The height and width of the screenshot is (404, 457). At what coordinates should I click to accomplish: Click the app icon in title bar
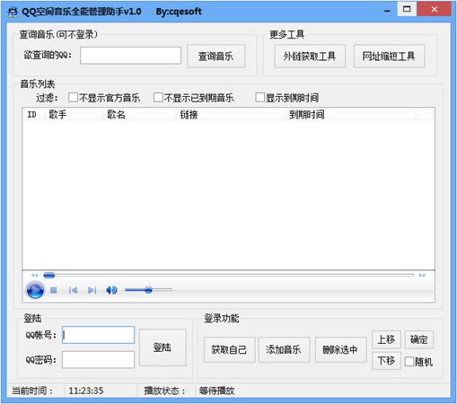tap(13, 12)
